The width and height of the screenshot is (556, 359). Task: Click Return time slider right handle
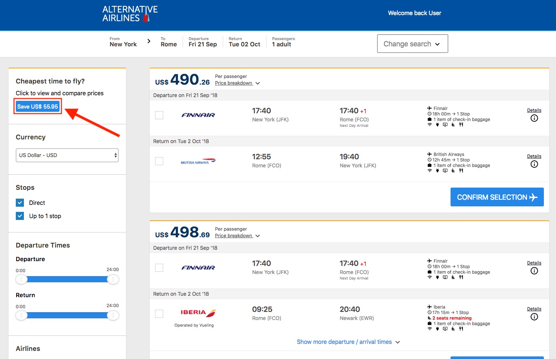tap(113, 316)
